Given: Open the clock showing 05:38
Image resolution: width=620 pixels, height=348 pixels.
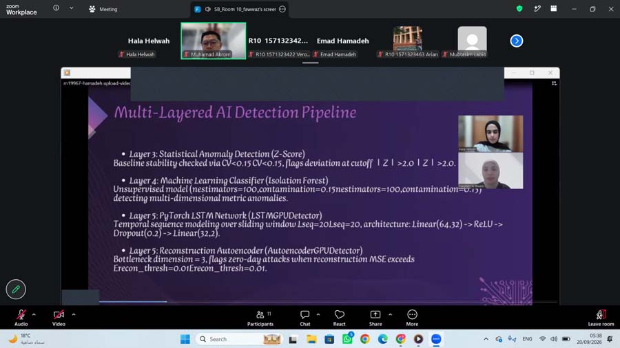Looking at the screenshot, I should 589,339.
